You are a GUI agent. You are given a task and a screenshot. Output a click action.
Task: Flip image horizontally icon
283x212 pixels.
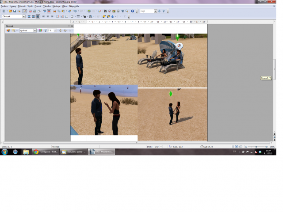pos(61,30)
